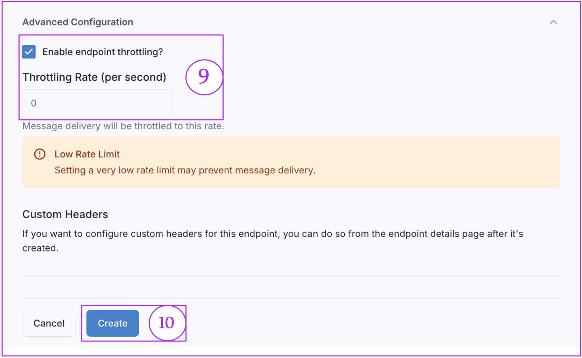Click the Low Rate Limit warning icon
The width and height of the screenshot is (582, 358).
pos(40,154)
